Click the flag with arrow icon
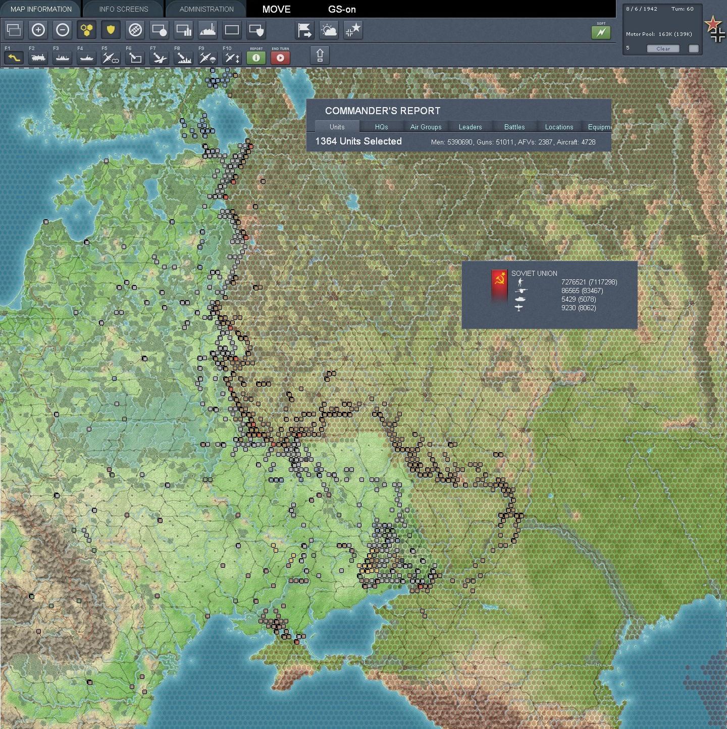727x729 pixels. coord(304,30)
